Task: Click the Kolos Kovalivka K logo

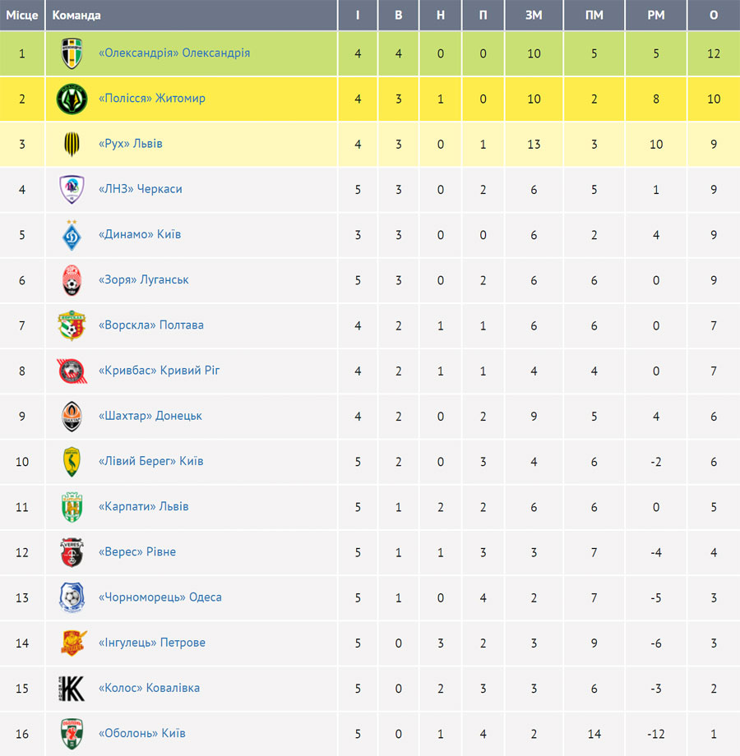Action: [x=72, y=689]
